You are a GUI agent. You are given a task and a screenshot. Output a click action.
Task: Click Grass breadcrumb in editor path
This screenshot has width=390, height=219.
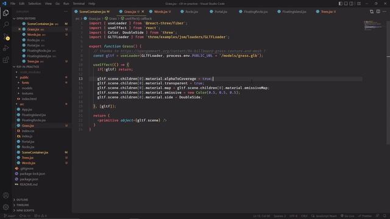tap(112, 18)
